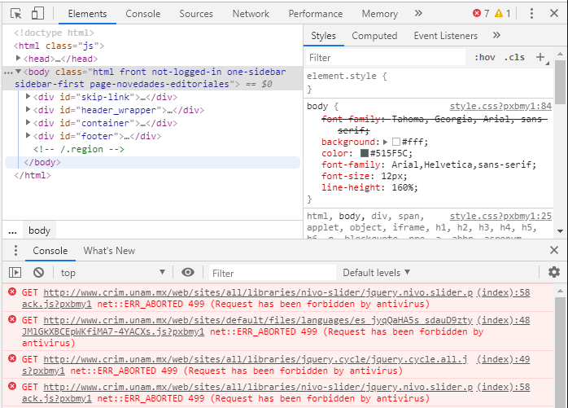Open the Computed styles tab
568x408 pixels.
(374, 36)
